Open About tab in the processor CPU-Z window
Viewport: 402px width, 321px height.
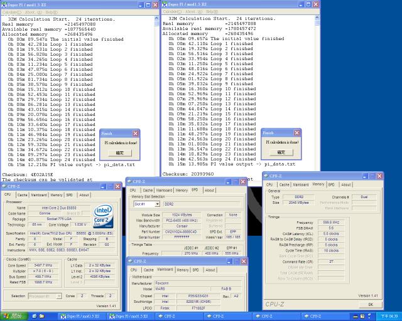click(84, 195)
